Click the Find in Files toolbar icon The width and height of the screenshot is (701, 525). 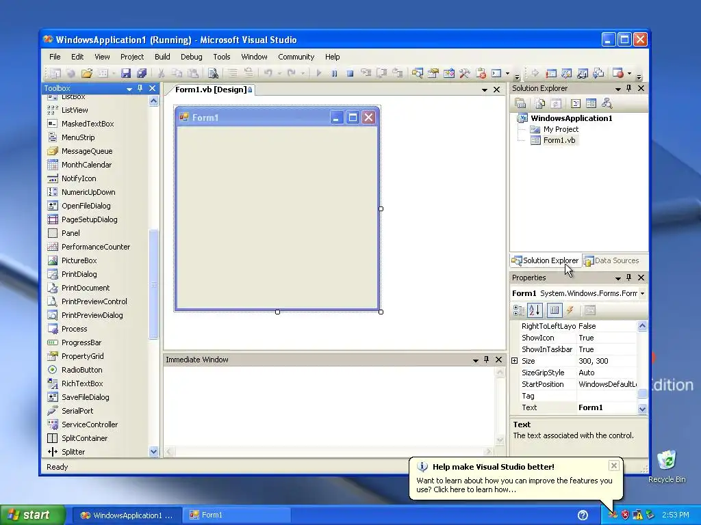click(213, 73)
